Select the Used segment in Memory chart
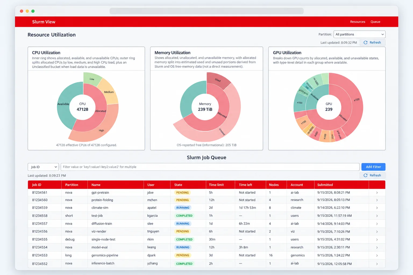Image resolution: width=413 pixels, height=275 pixels. click(x=218, y=80)
